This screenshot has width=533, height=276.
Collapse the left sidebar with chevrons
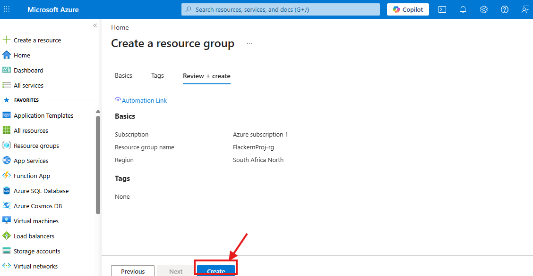(x=95, y=25)
